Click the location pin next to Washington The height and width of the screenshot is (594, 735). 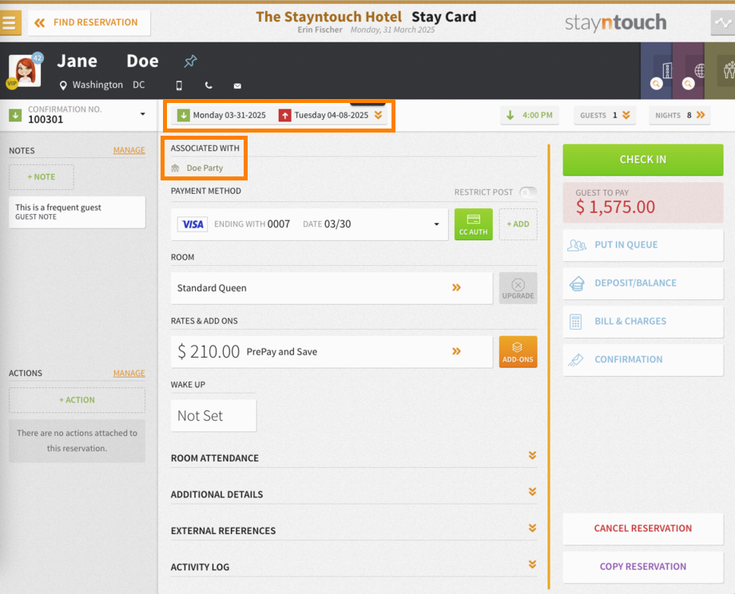pos(63,85)
